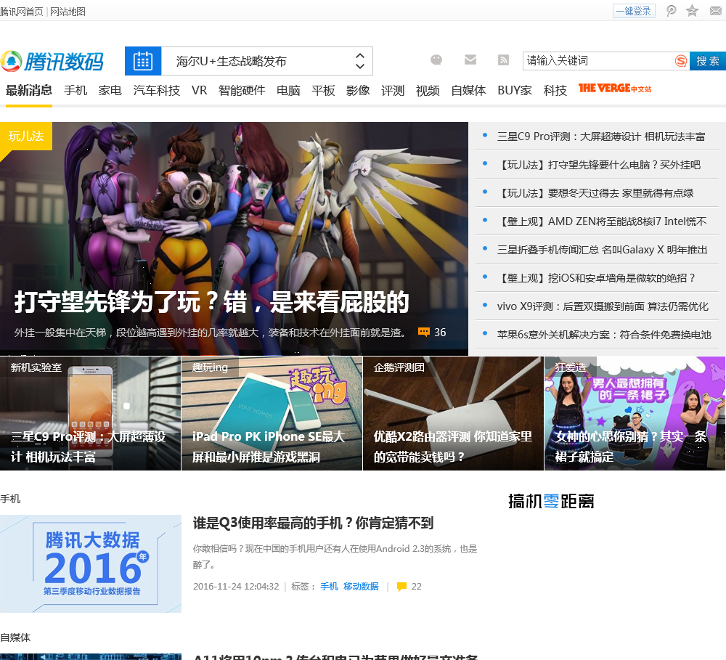Select the 最新消息 tab
Viewport: 726px width, 660px height.
29,91
